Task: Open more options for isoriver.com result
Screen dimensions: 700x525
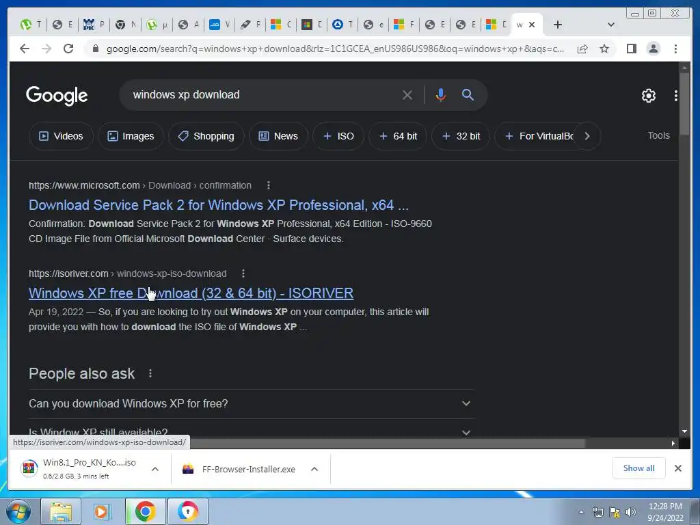Action: (243, 273)
